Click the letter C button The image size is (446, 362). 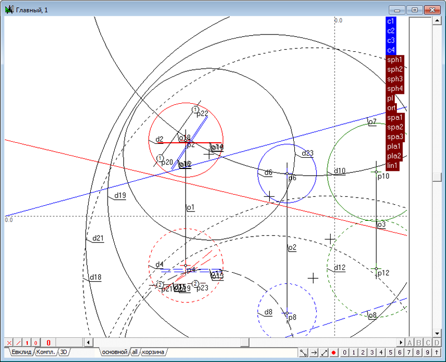428,342
